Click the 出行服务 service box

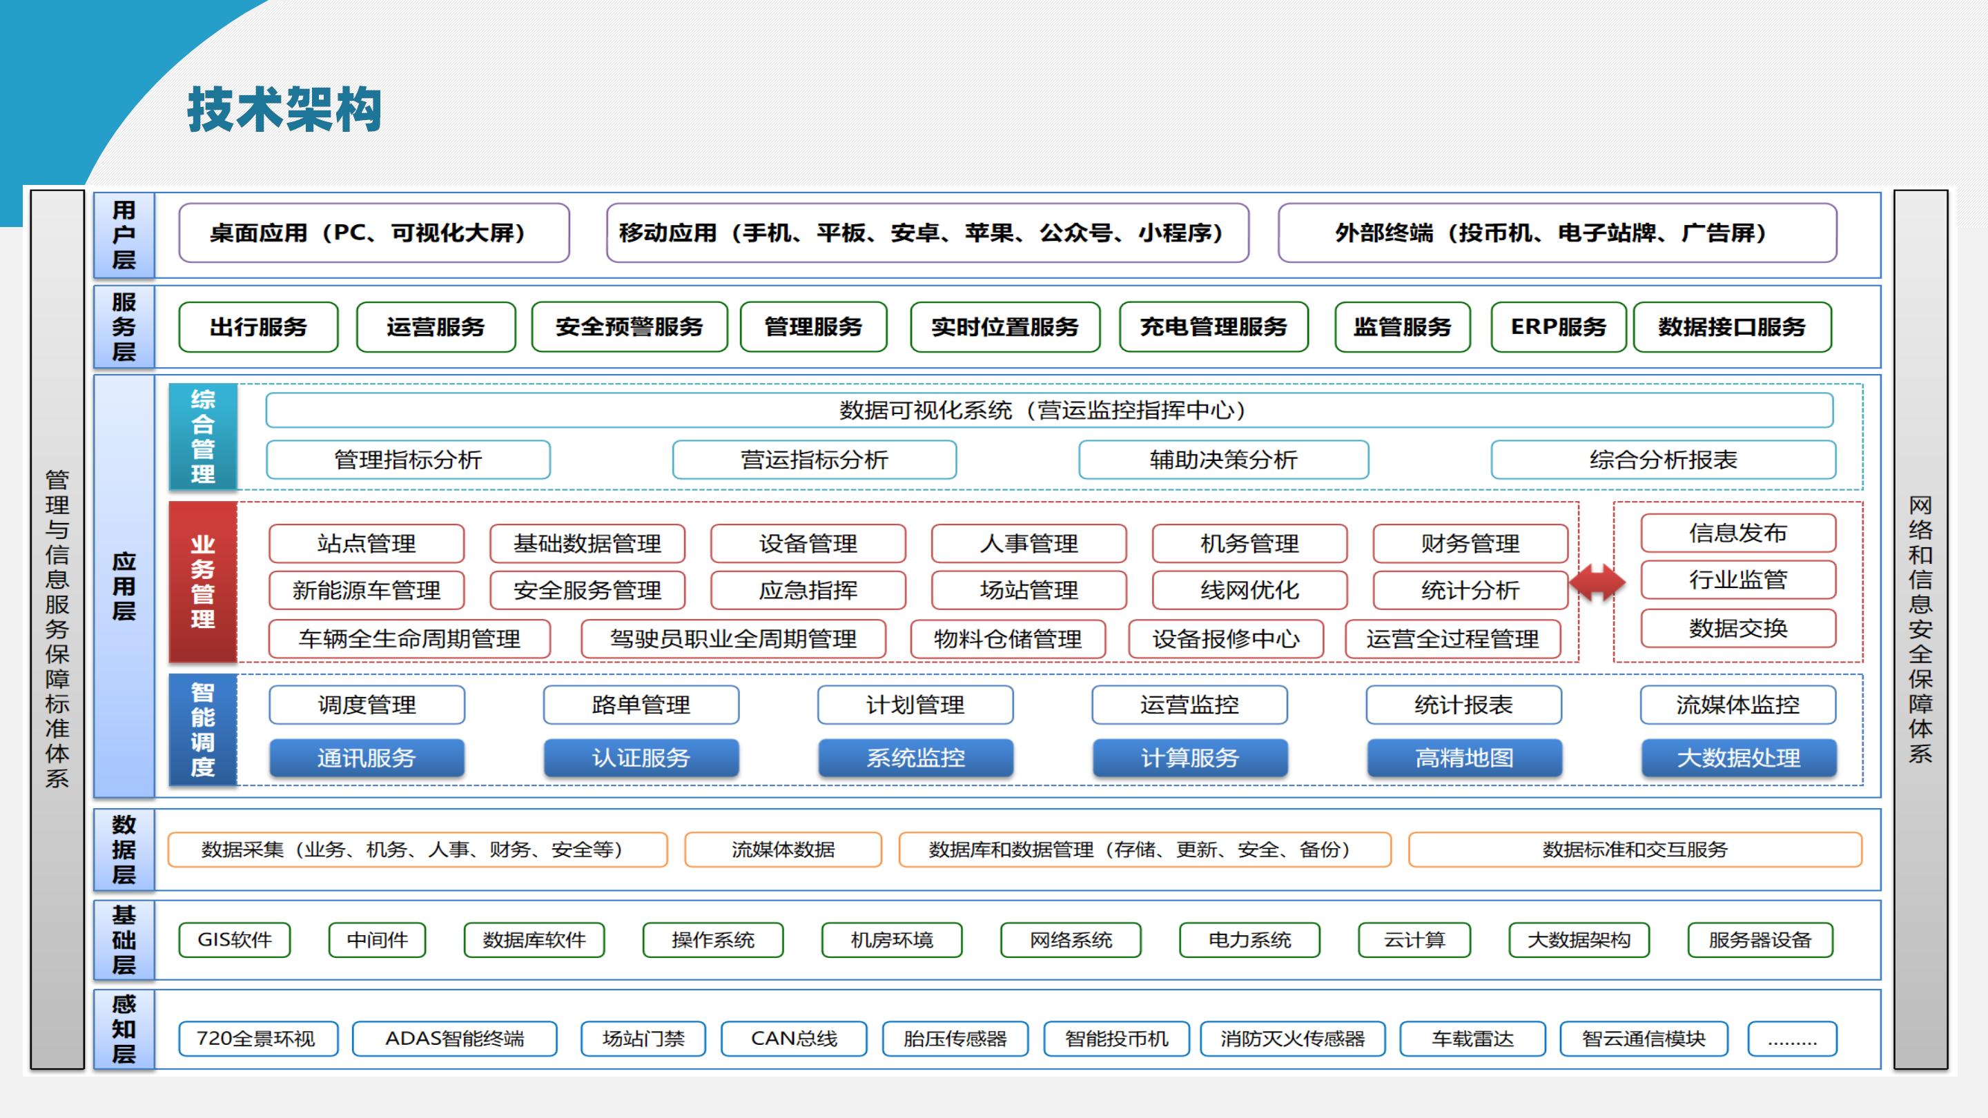point(257,327)
